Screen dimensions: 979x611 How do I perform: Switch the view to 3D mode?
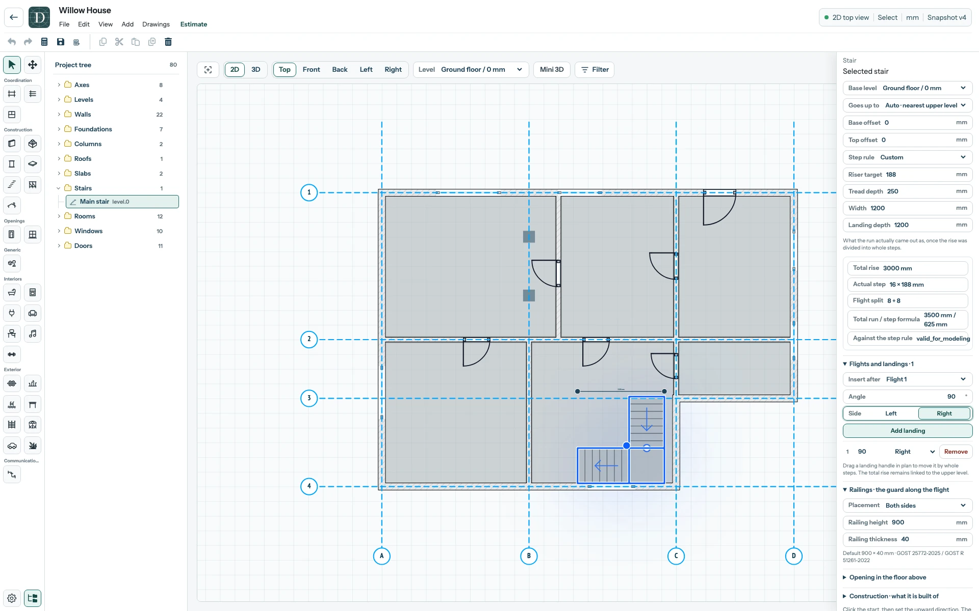click(256, 70)
